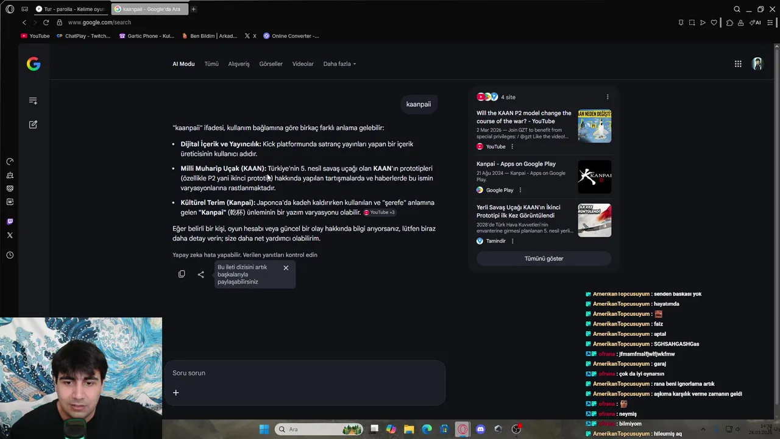This screenshot has height=439, width=780.
Task: Expand the 'Daha fazla' dropdown
Action: point(339,64)
